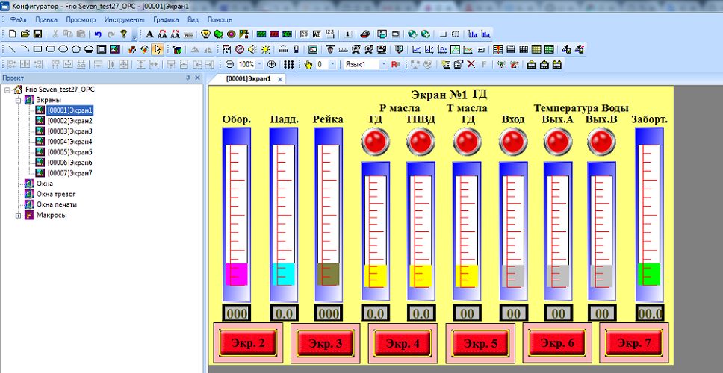Select the straight line drawing tool
This screenshot has width=723, height=373.
pyautogui.click(x=11, y=49)
